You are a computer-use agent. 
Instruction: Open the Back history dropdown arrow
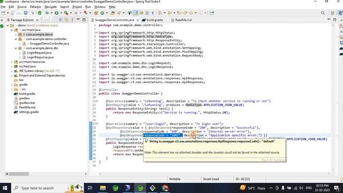tap(196, 13)
